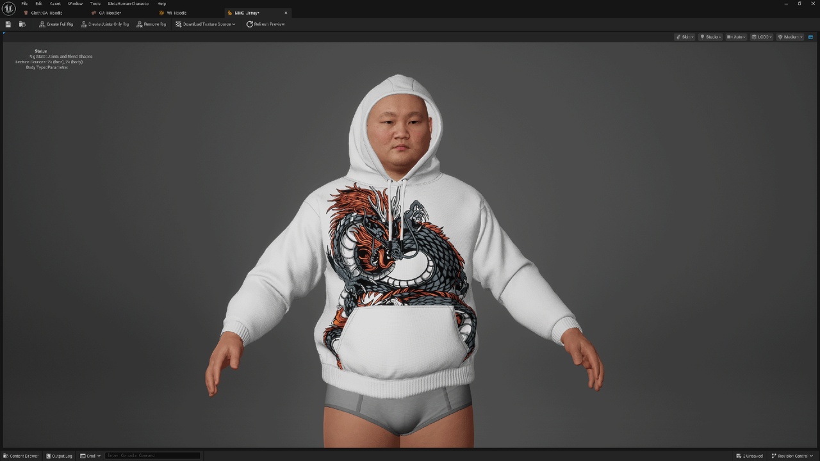Click the Body Type: Parametric text
Viewport: 820px width, 461px height.
click(x=47, y=67)
